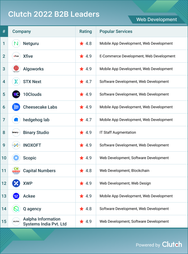Screen dimensions: 188x254
Task: Click the hedgehog lab logo
Action: coord(16,120)
